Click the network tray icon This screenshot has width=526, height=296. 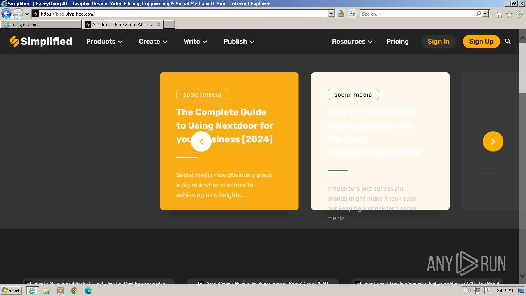(x=477, y=291)
